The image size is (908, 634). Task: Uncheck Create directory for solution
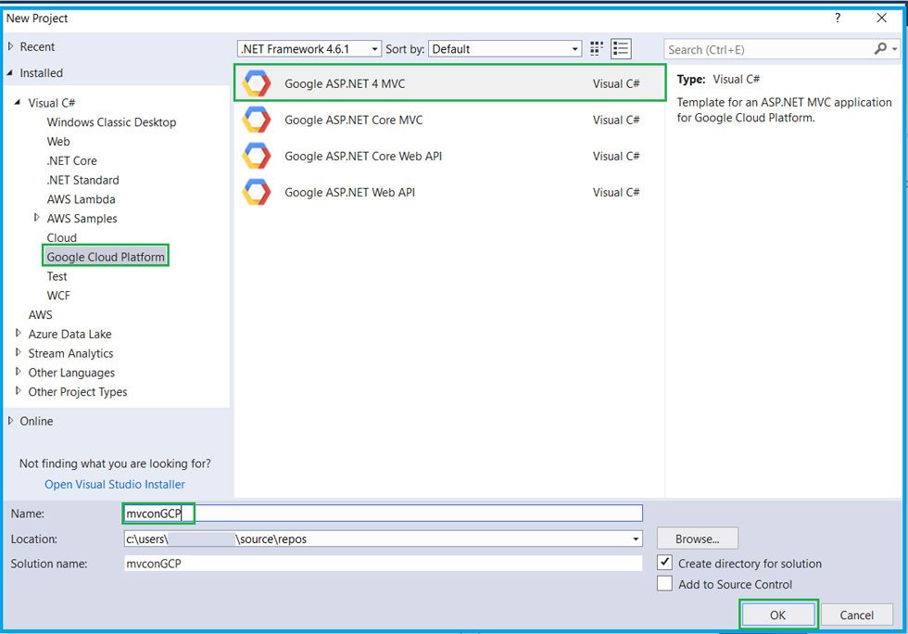[x=664, y=563]
